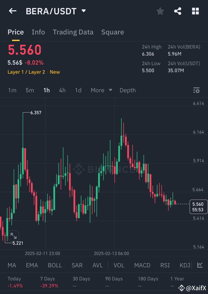The width and height of the screenshot is (208, 294).
Task: Toggle the VOL indicator
Action: pos(119,265)
